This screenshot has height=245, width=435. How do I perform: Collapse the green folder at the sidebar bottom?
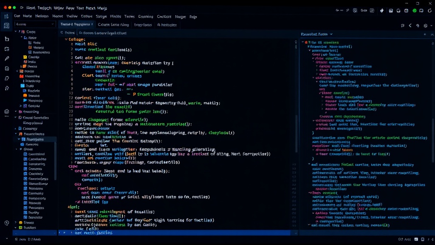tap(16, 228)
